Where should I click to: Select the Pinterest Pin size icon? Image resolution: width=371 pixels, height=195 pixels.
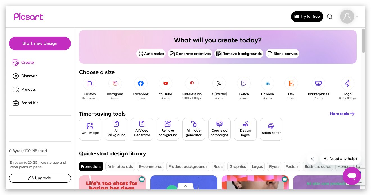192,83
